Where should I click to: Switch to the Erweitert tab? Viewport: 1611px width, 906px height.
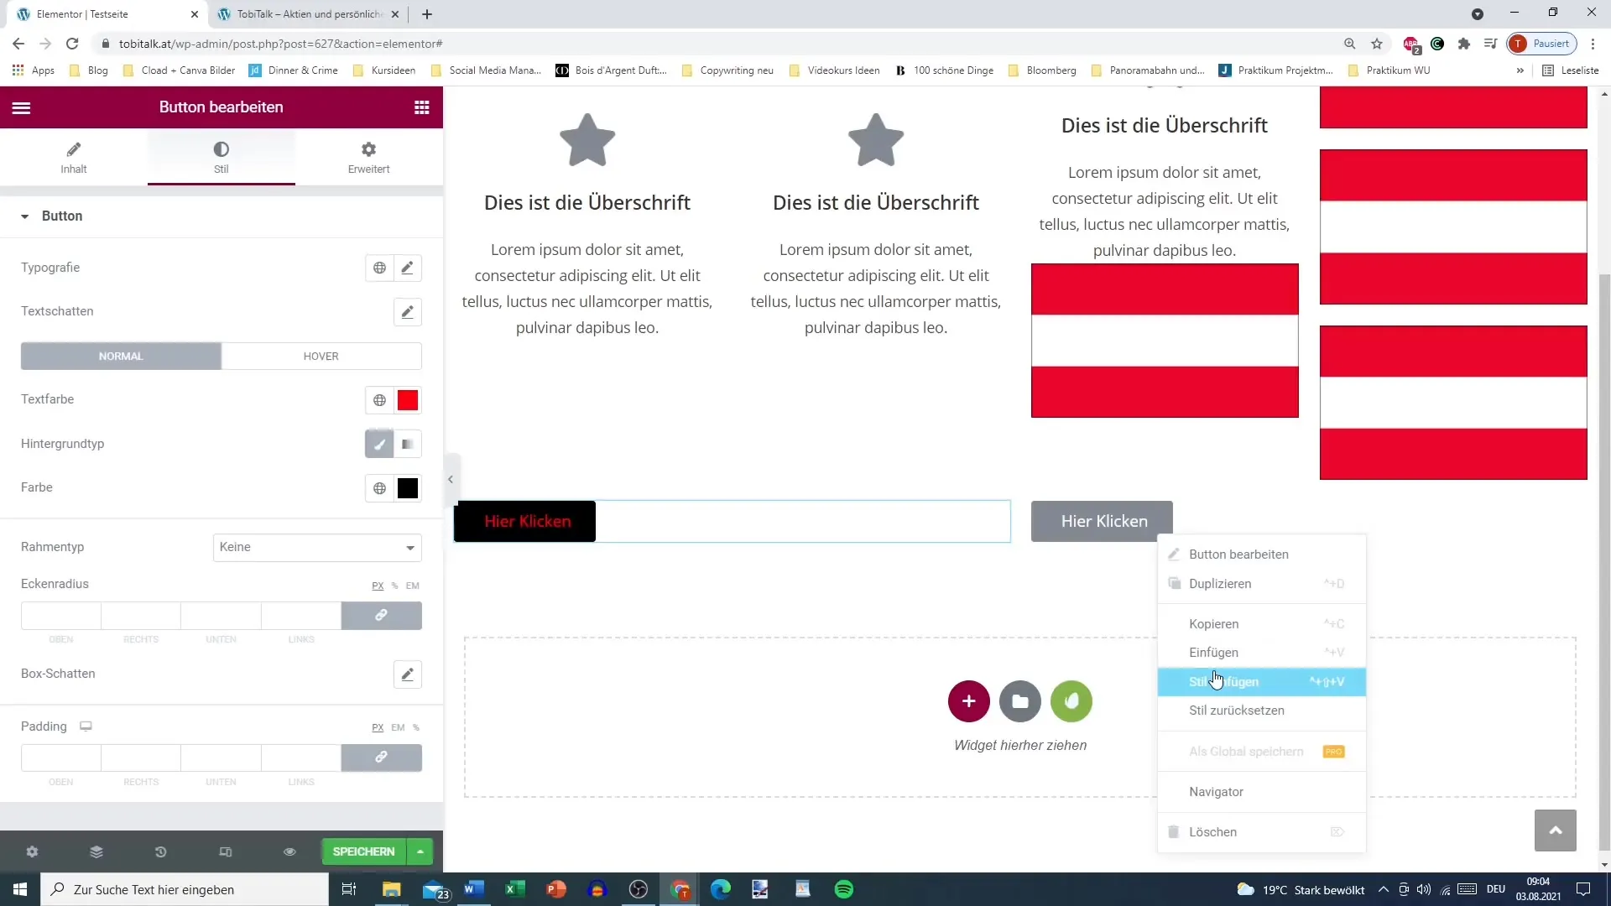[369, 157]
